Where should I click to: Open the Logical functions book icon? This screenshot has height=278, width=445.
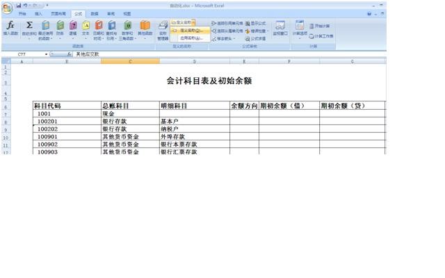click(x=73, y=25)
